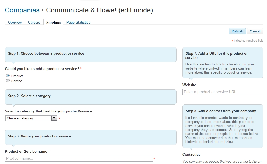Viewport: 267px width, 164px height.
Task: Open the Choose category dropdown
Action: click(31, 118)
